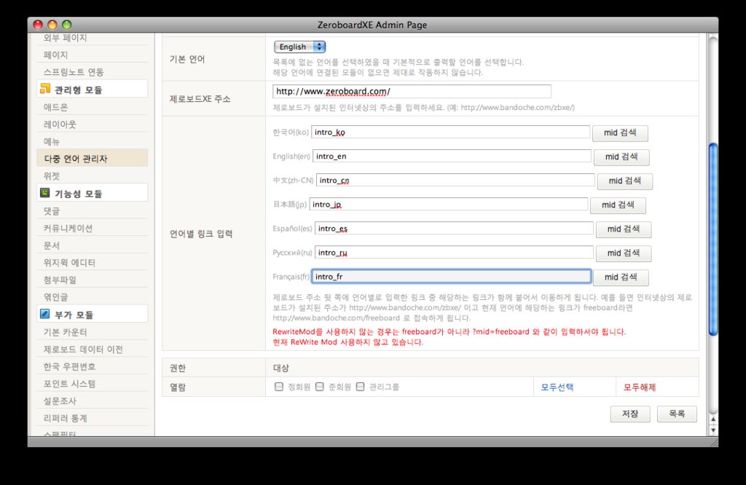
Task: Click the intro_ko input field
Action: point(450,133)
